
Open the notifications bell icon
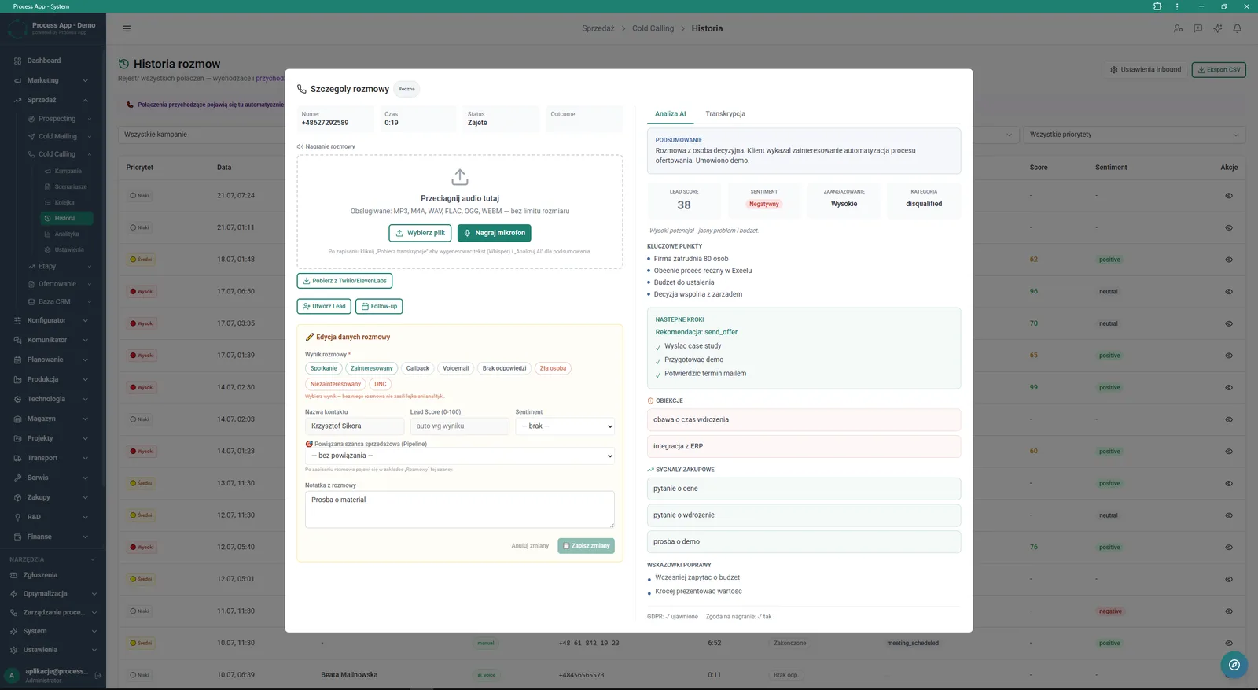[1237, 28]
